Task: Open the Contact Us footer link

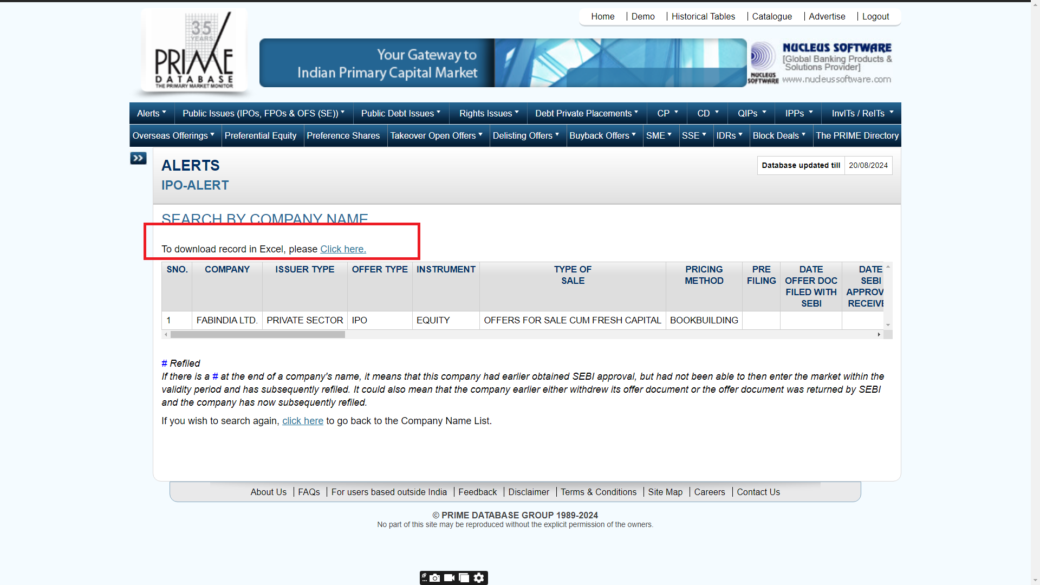Action: pyautogui.click(x=758, y=492)
